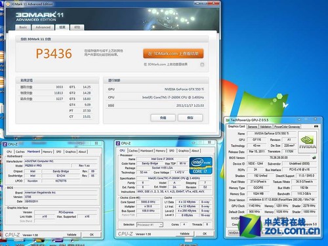The width and height of the screenshot is (328, 246).
Task: Click the 2011/11/17 time value in 3DMark
Action: tap(190, 106)
